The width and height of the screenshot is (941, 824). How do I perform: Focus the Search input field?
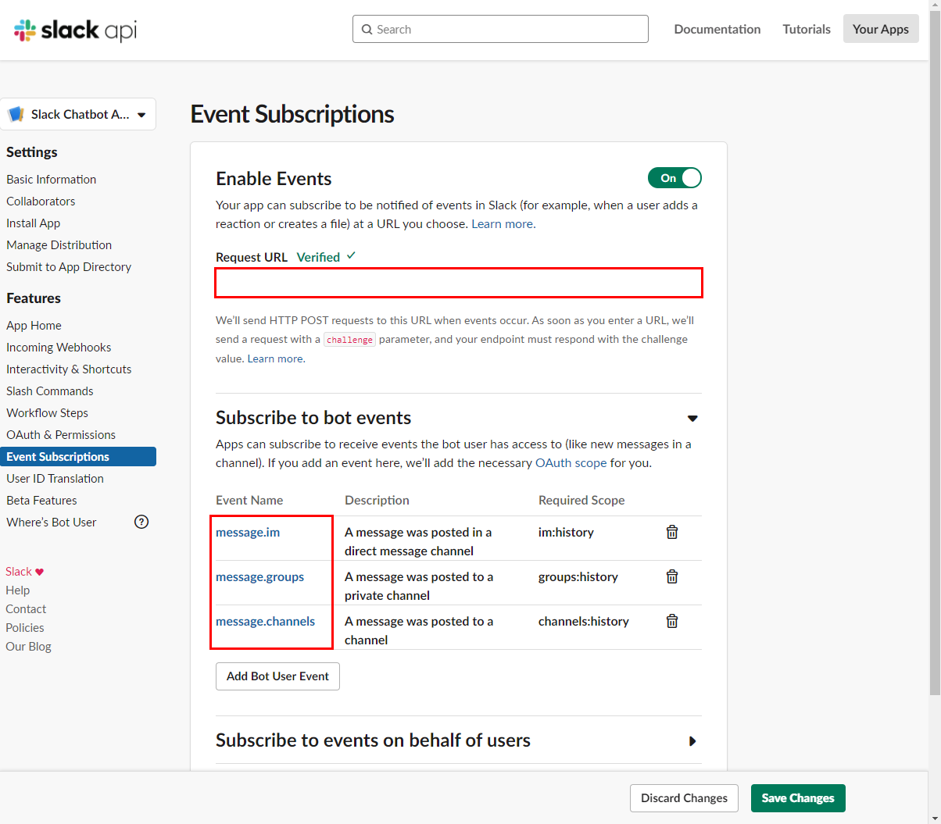(500, 29)
